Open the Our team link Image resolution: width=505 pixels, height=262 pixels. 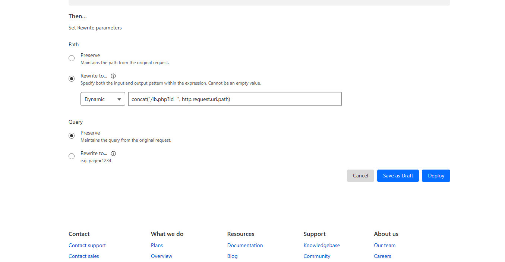(385, 245)
